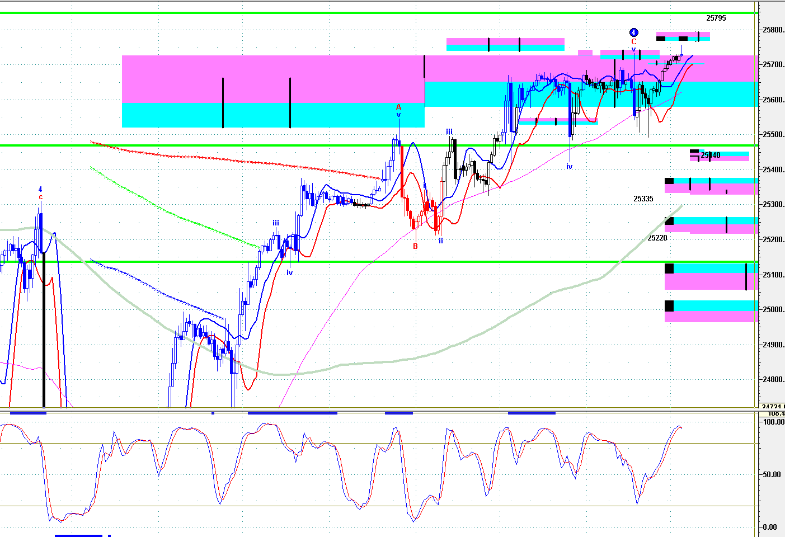This screenshot has height=537, width=785.
Task: Click the 25400 price axis label
Action: coord(773,169)
